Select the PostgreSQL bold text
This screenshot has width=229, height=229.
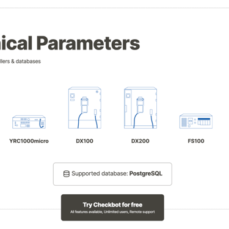coord(146,173)
